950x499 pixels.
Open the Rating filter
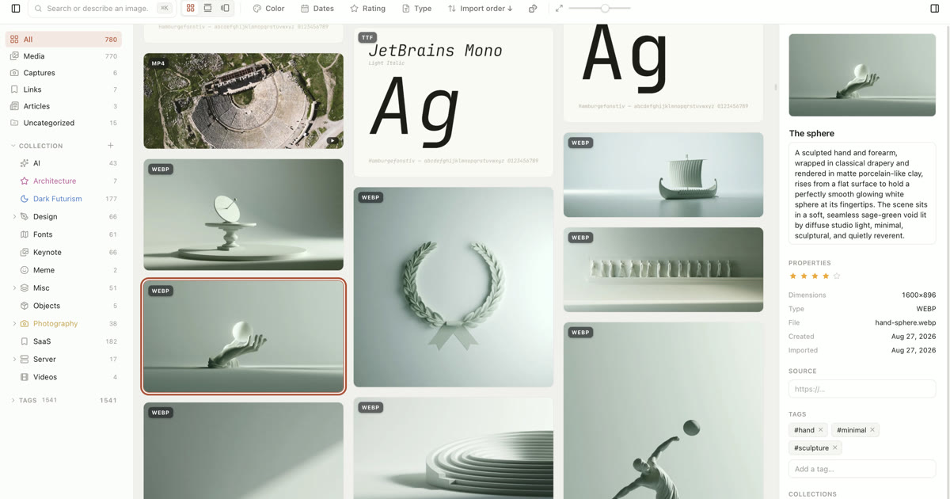click(x=368, y=9)
